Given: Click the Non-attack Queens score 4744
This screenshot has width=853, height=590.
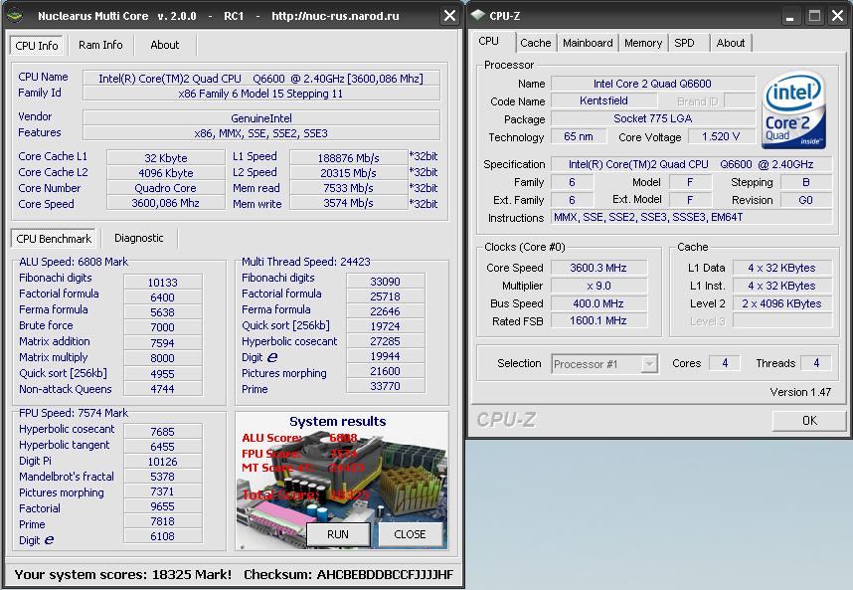Looking at the screenshot, I should (x=163, y=389).
